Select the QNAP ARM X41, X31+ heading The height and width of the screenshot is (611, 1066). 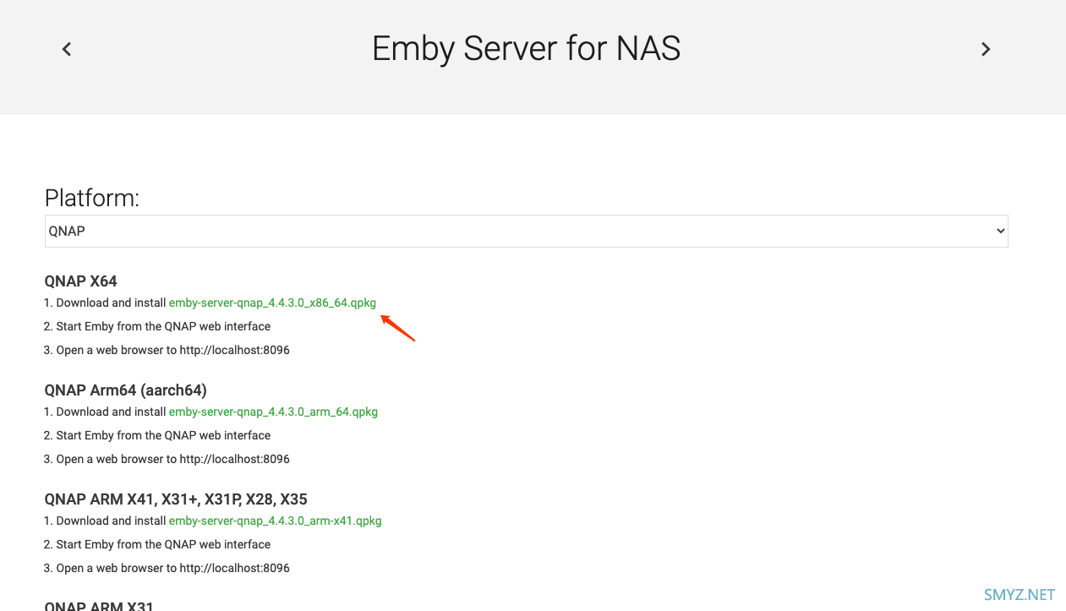[175, 499]
